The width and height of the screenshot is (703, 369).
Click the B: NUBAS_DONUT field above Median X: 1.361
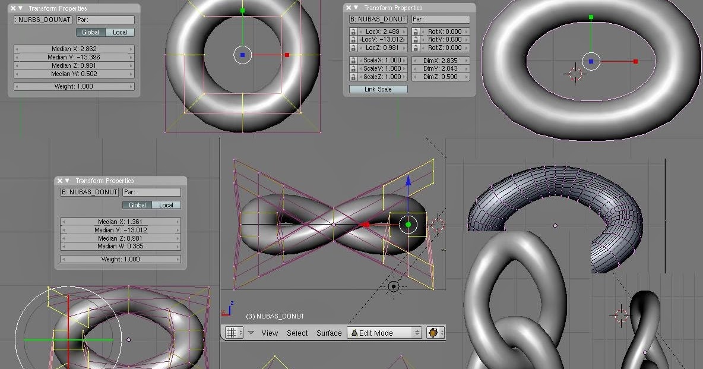[89, 192]
